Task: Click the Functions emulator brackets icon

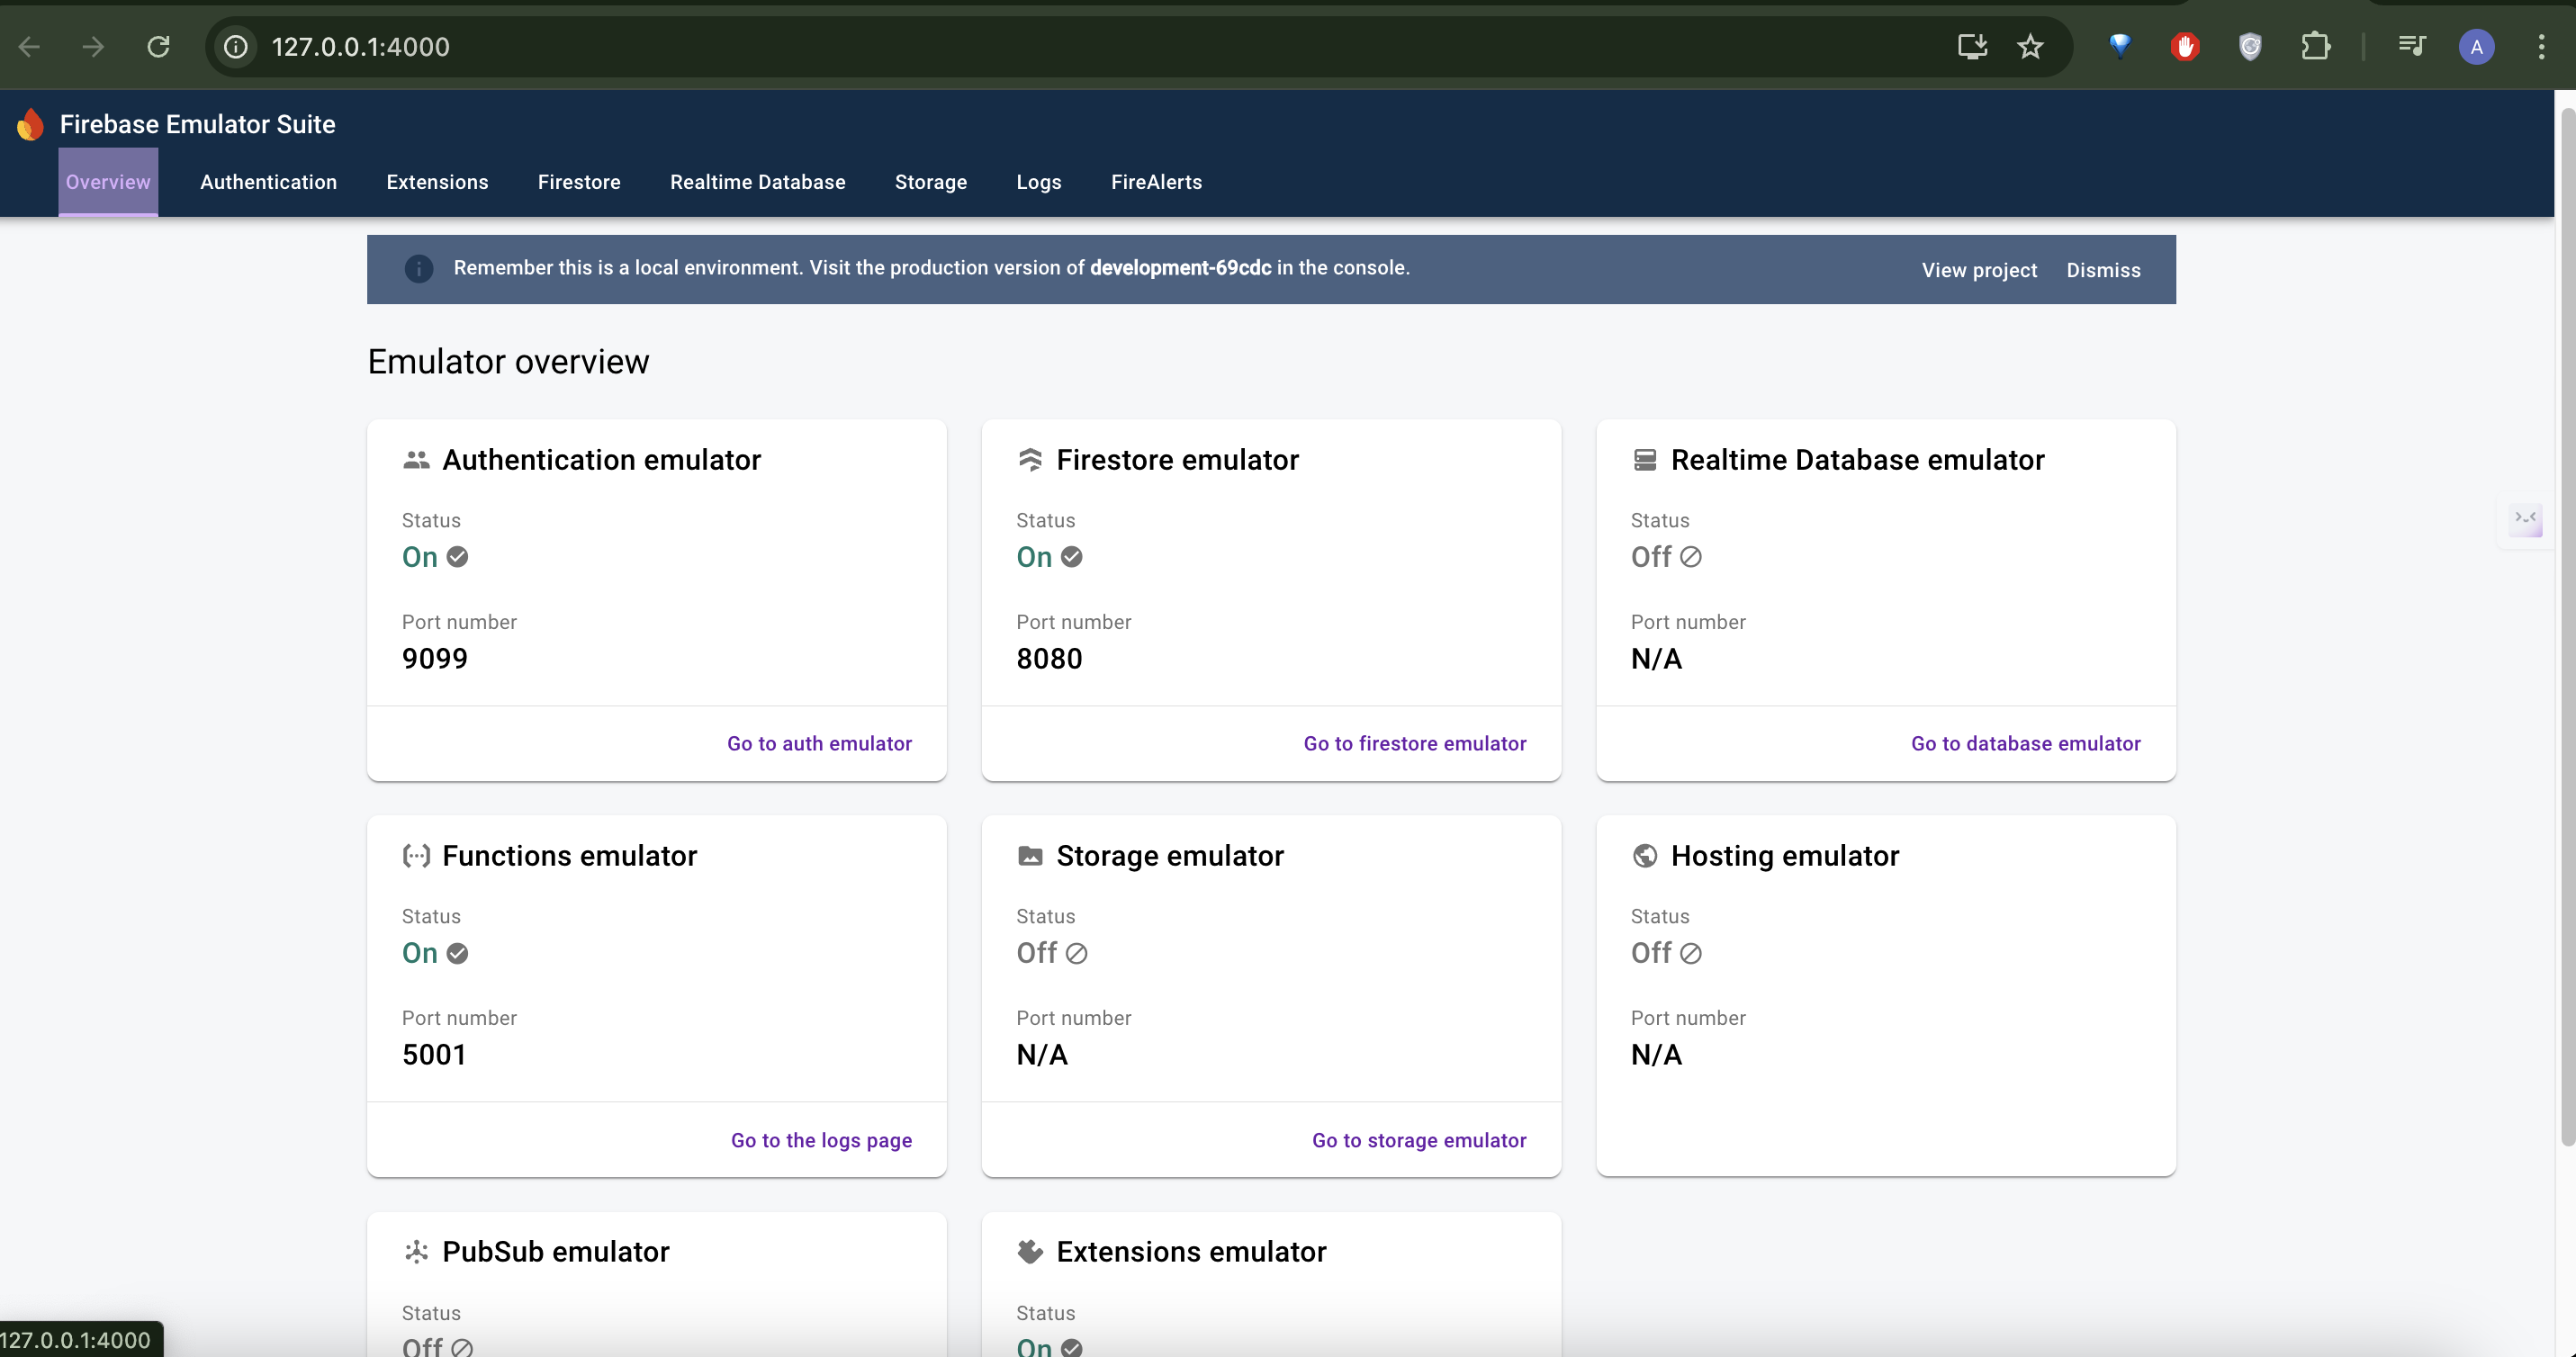Action: click(416, 856)
